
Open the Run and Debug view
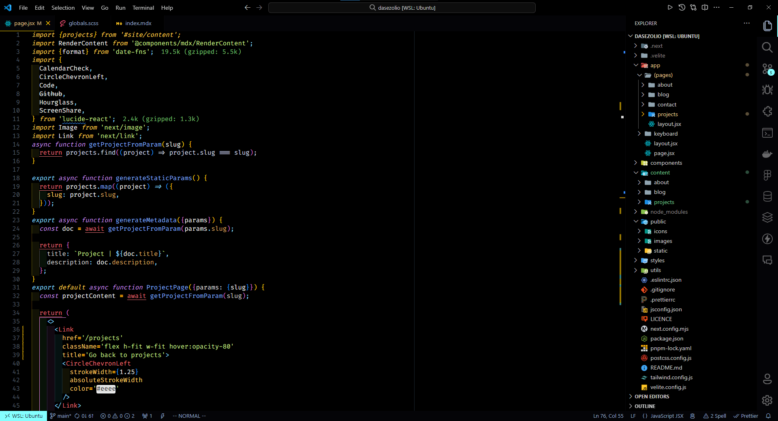(x=767, y=90)
